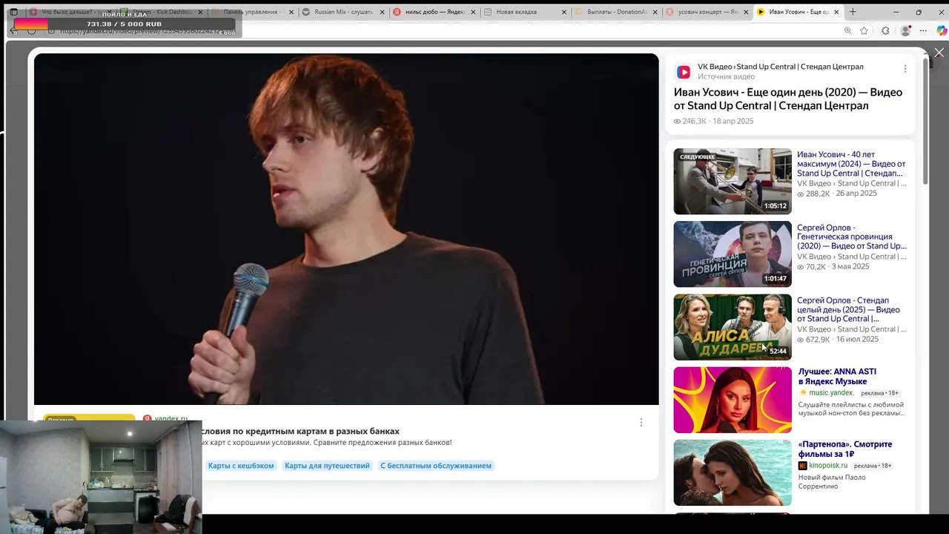Open the Иван Усович Еще один день title

coord(788,99)
